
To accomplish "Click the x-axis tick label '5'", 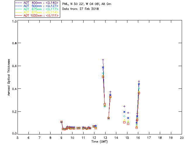I will point(18,138).
